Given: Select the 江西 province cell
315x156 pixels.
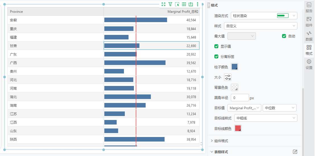Looking at the screenshot, I should click(x=56, y=122).
